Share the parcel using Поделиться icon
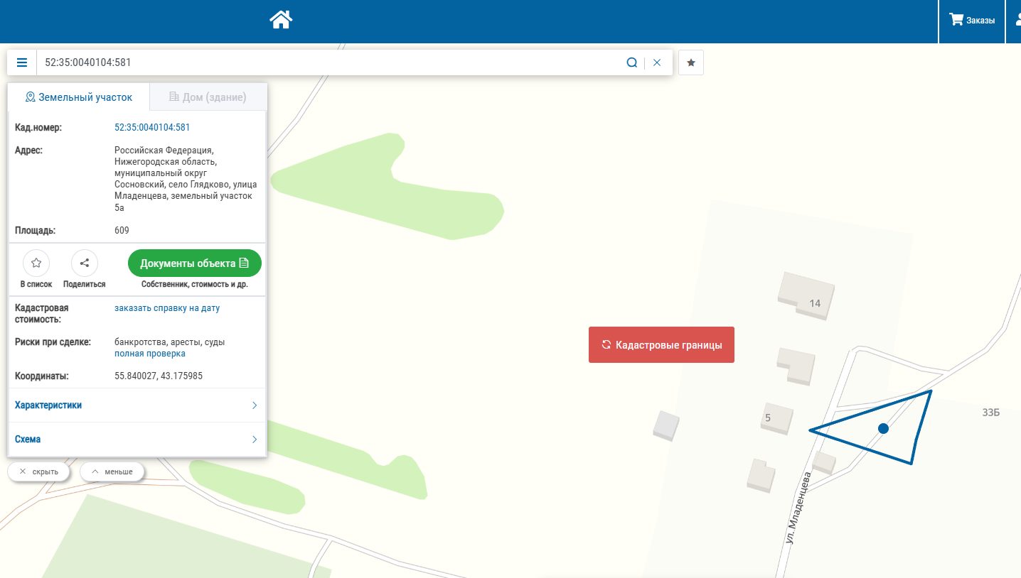Screen dimensions: 1021x578 tap(84, 263)
